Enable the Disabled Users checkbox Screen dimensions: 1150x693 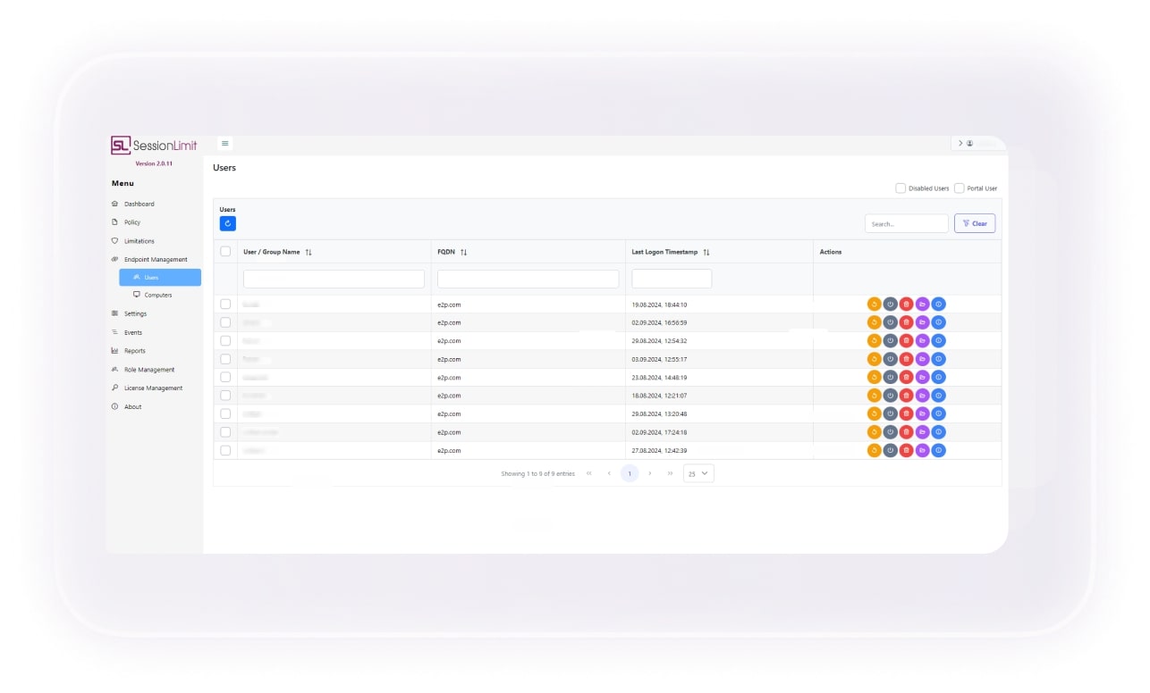(x=901, y=188)
